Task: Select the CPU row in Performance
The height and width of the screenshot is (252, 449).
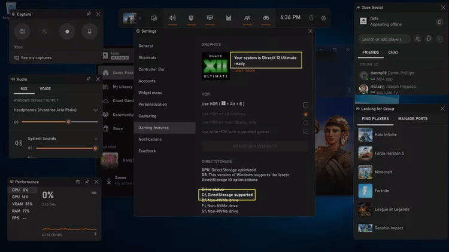Action: (22, 190)
